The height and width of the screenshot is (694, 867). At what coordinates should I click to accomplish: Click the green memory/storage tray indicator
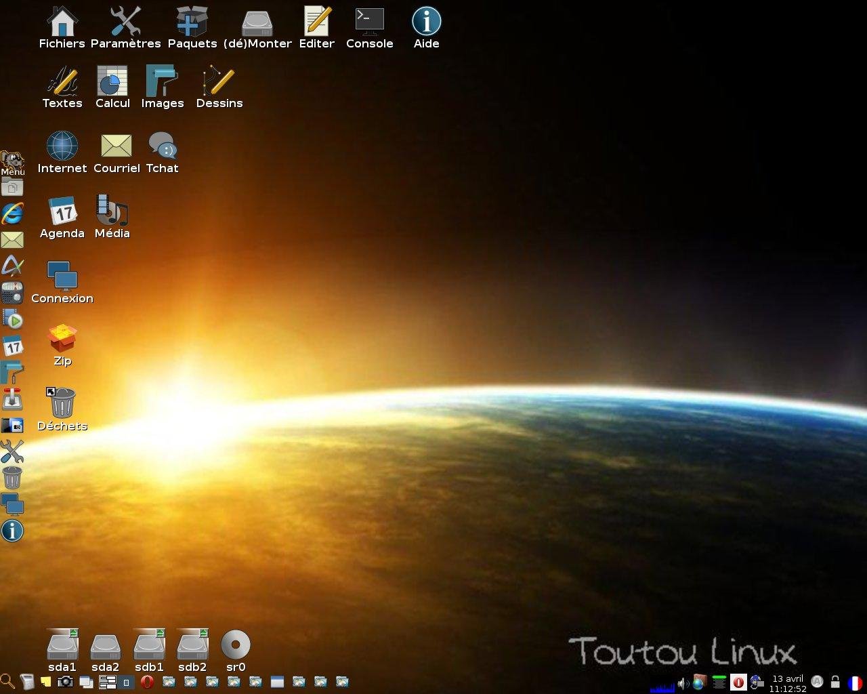point(719,682)
